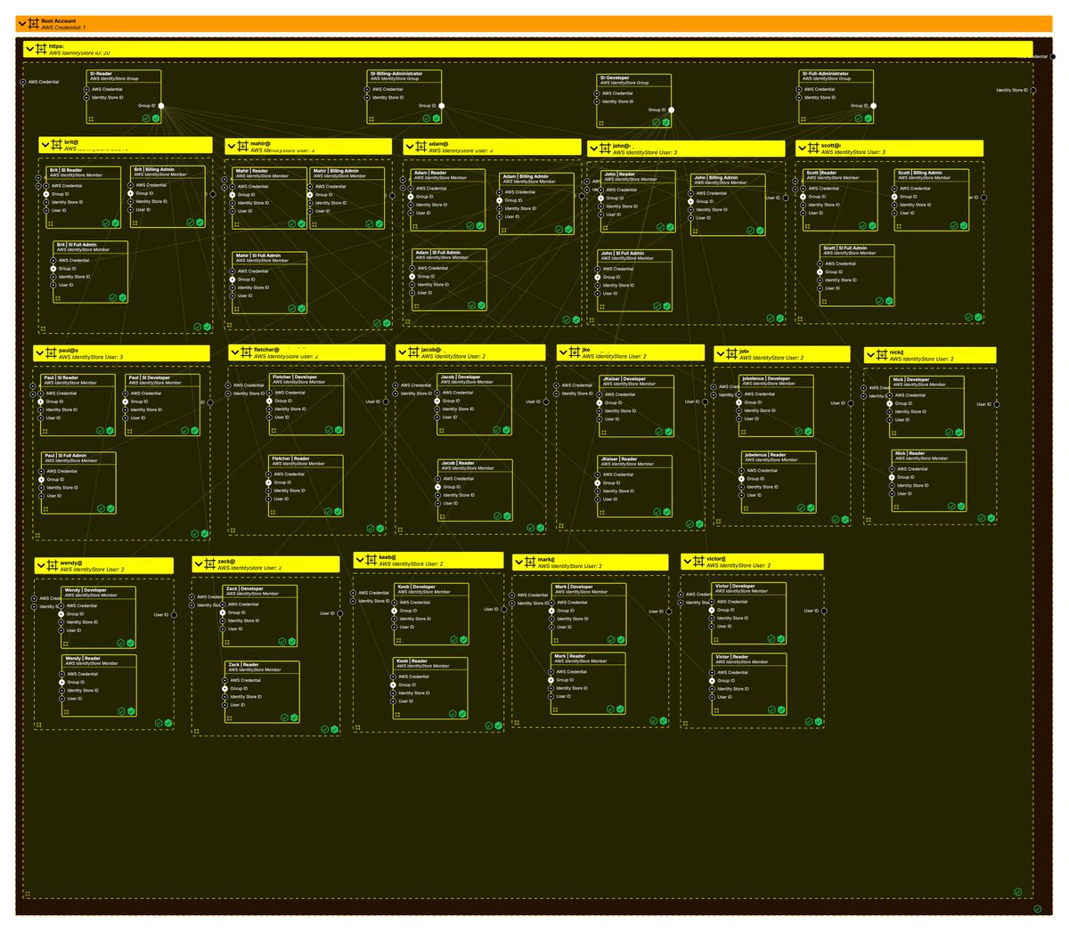1069x932 pixels.
Task: Click the nick@ frame grid icon
Action: pos(881,355)
